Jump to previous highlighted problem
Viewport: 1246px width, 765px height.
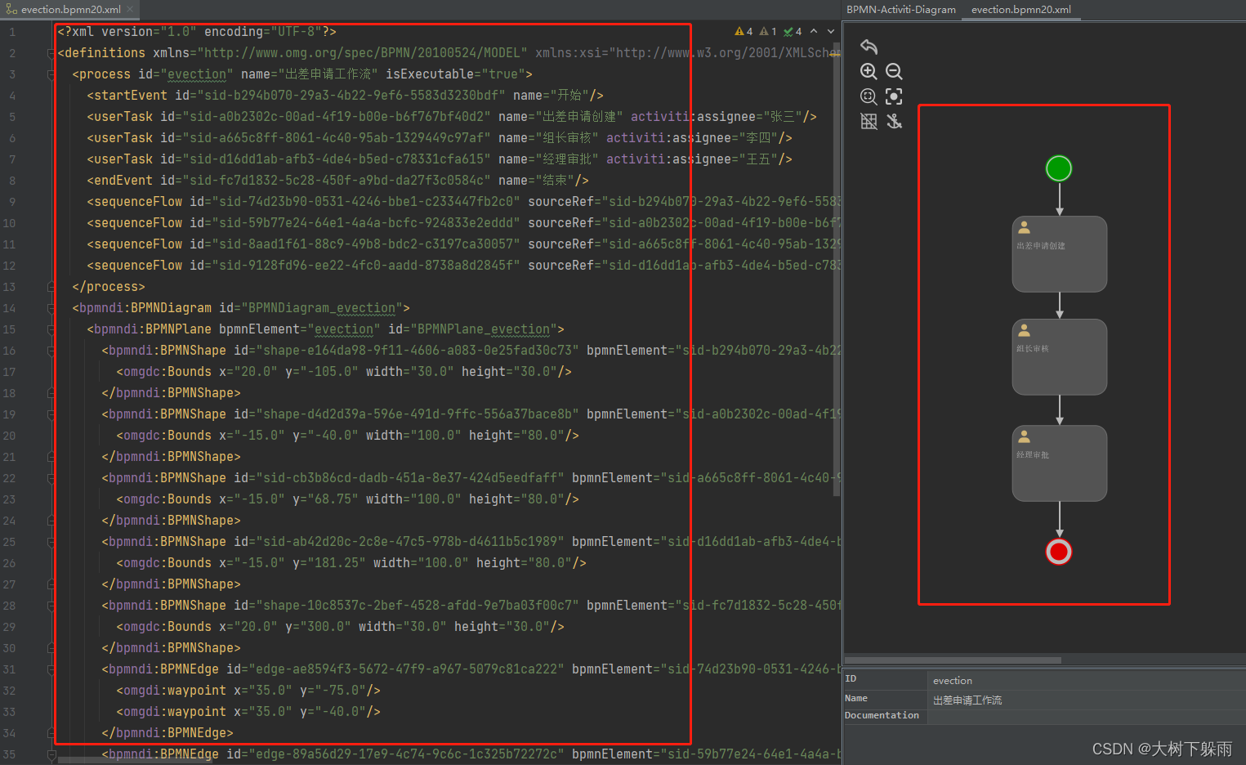tap(814, 32)
